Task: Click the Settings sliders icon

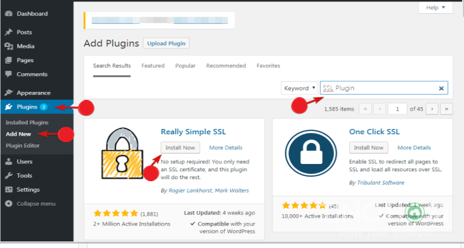Action: [x=9, y=190]
